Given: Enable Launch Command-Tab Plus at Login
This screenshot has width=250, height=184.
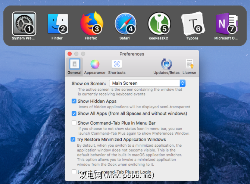Looking at the screenshot, I should click(x=74, y=172).
